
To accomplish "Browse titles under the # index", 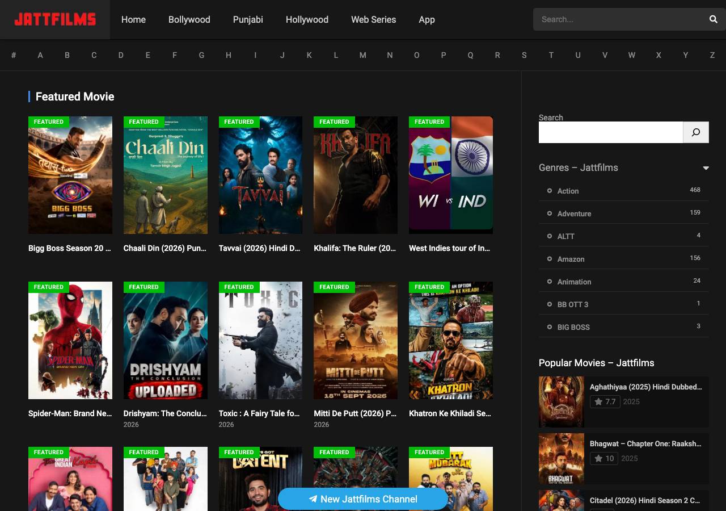I will click(x=14, y=55).
